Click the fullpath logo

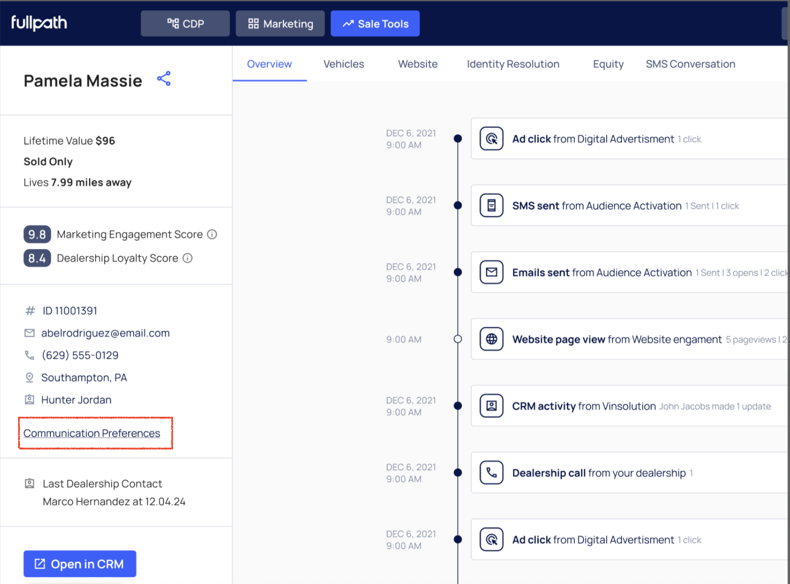(x=39, y=23)
